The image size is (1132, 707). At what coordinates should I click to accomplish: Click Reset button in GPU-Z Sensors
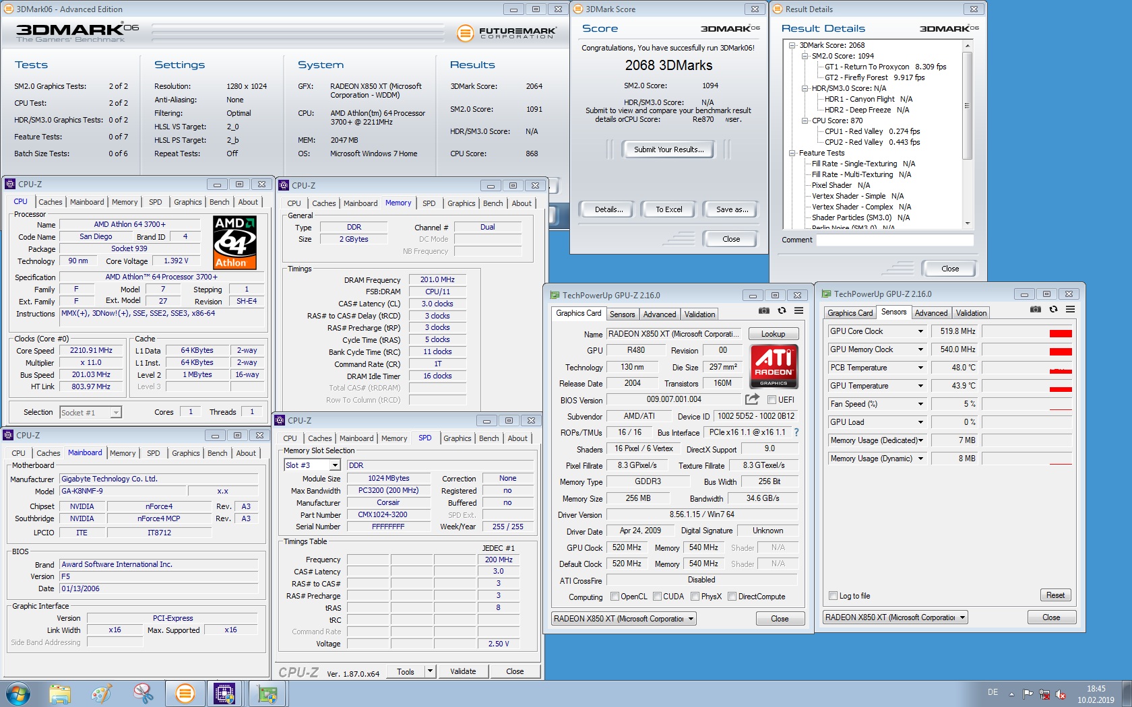pyautogui.click(x=1055, y=595)
